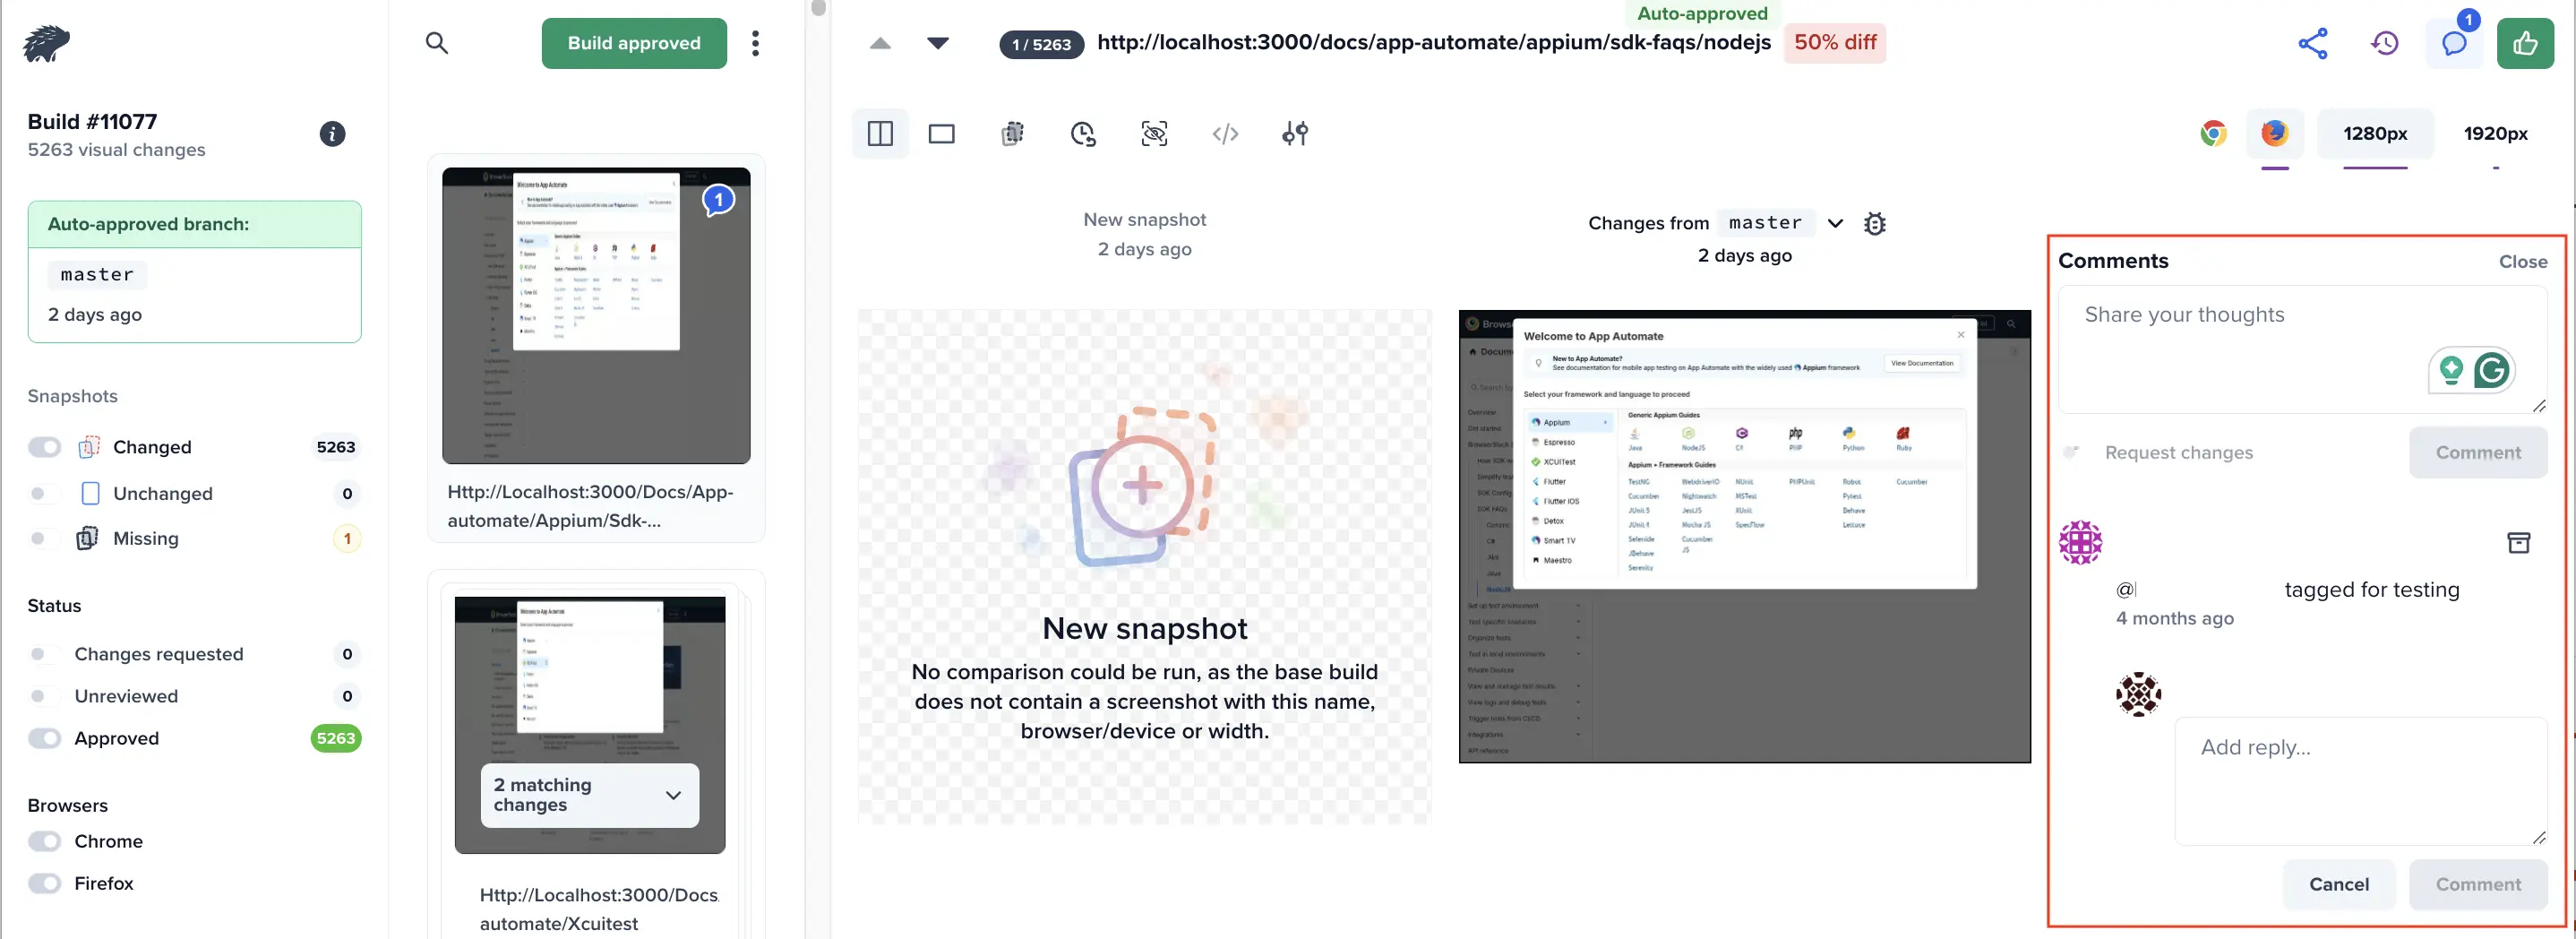Open diff sensitivity sliders settings
The height and width of the screenshot is (939, 2576).
[1295, 134]
